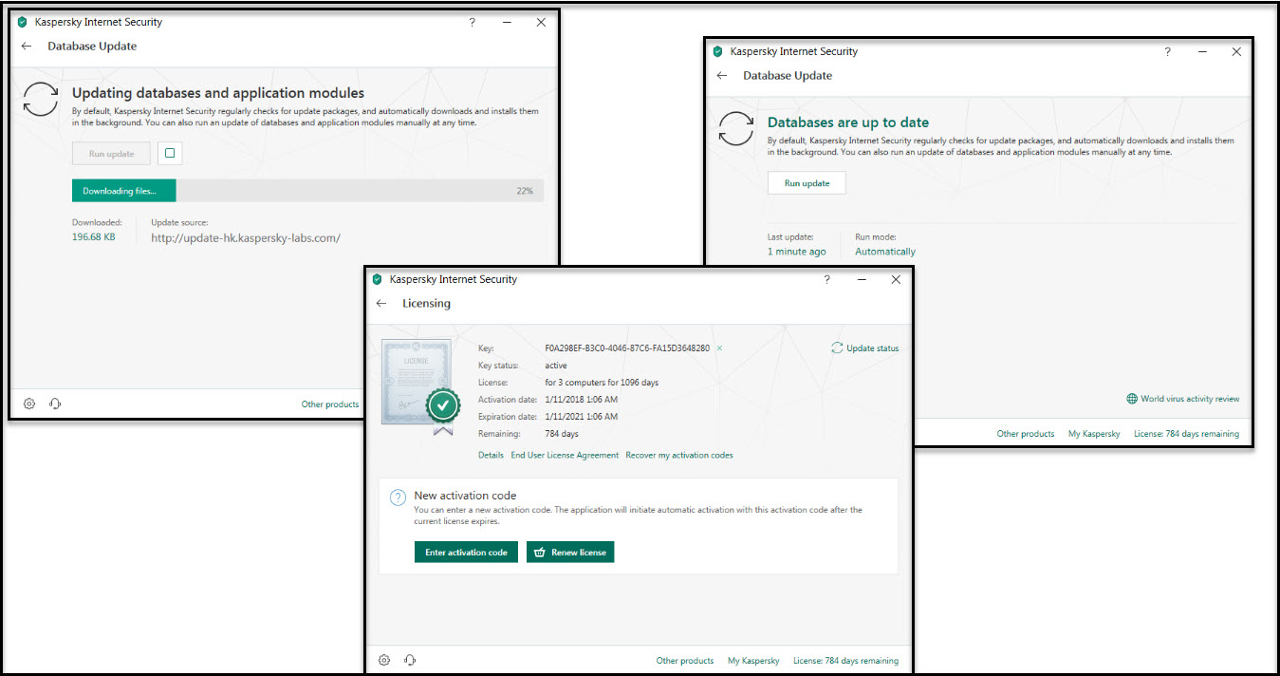Image resolution: width=1280 pixels, height=676 pixels.
Task: Open support headset icon in the Licensing window
Action: (410, 660)
